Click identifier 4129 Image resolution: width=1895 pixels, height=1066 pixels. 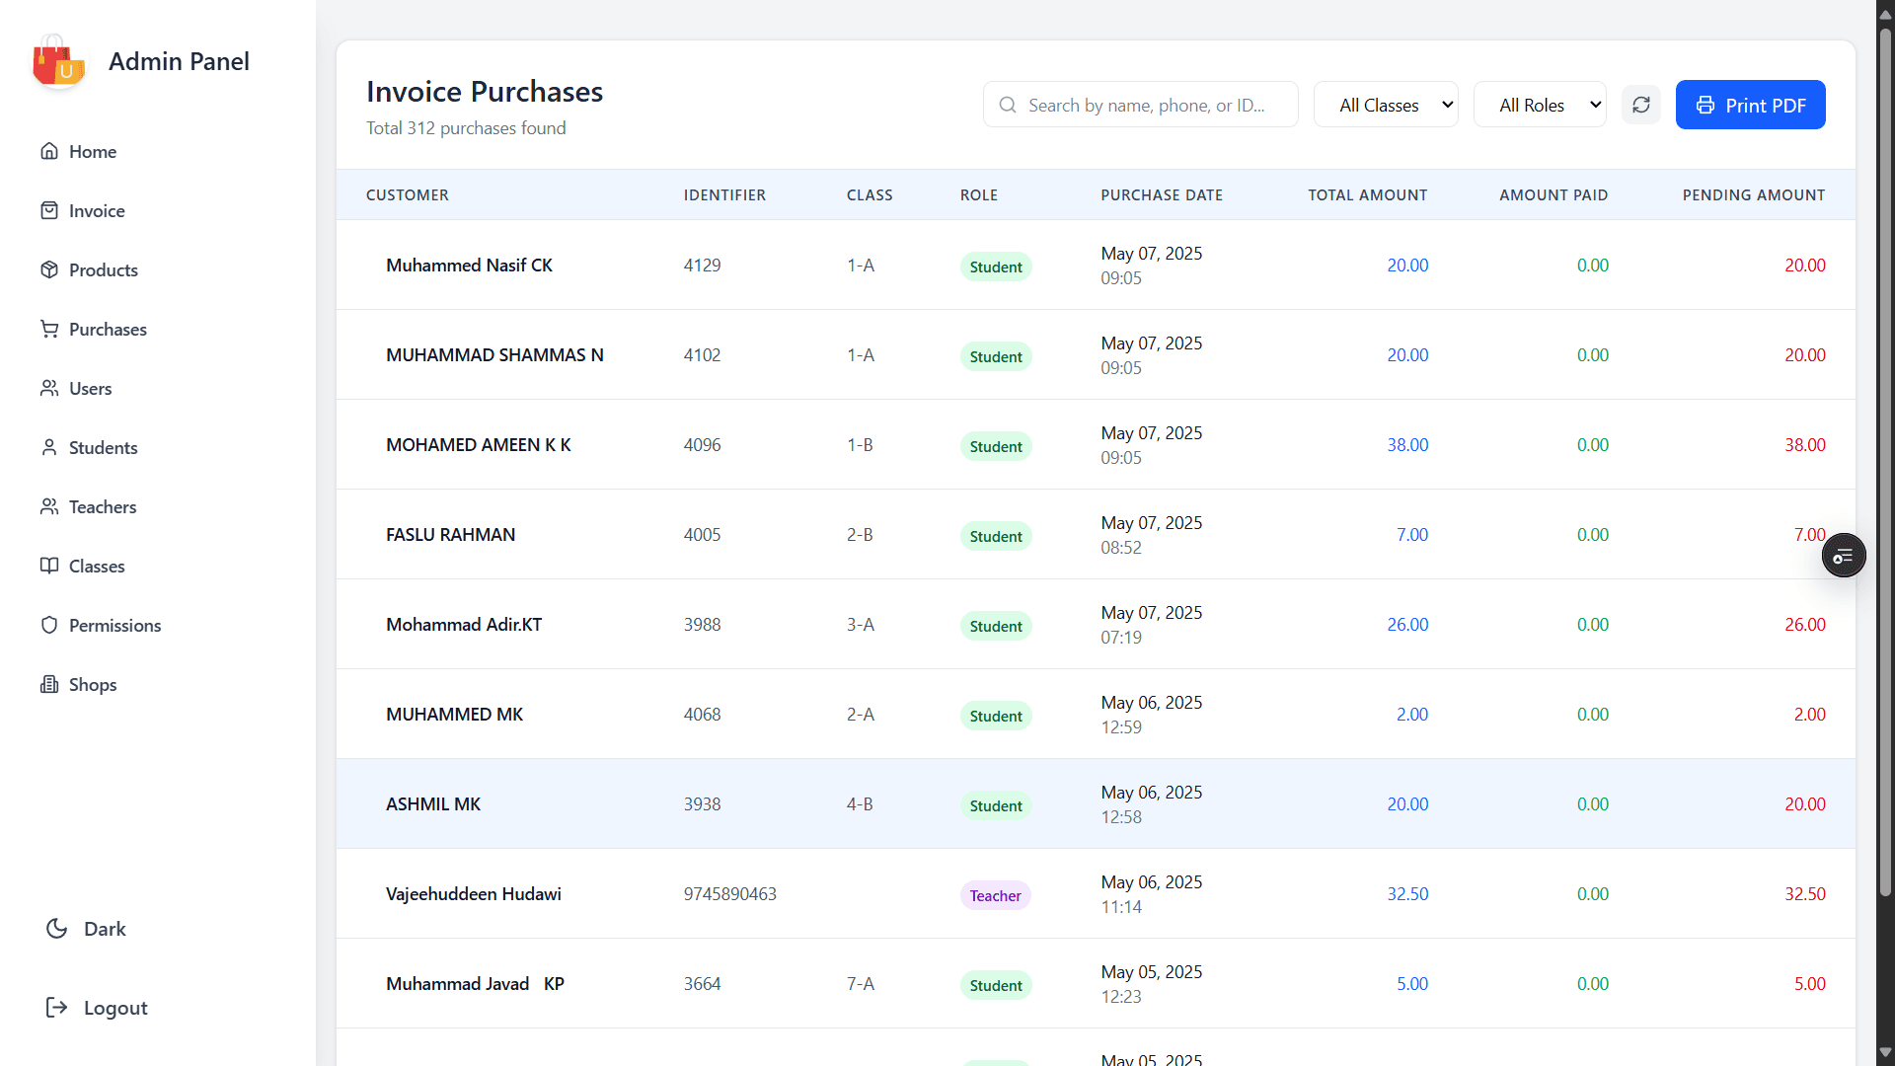tap(703, 265)
